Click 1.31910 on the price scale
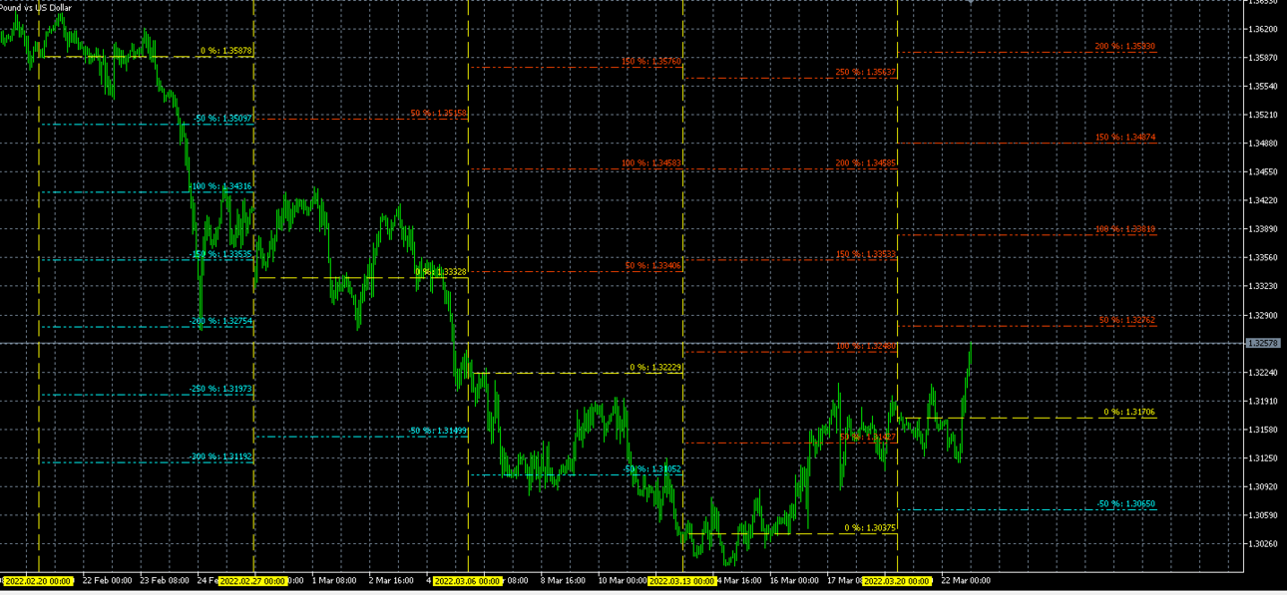 pyautogui.click(x=1263, y=401)
